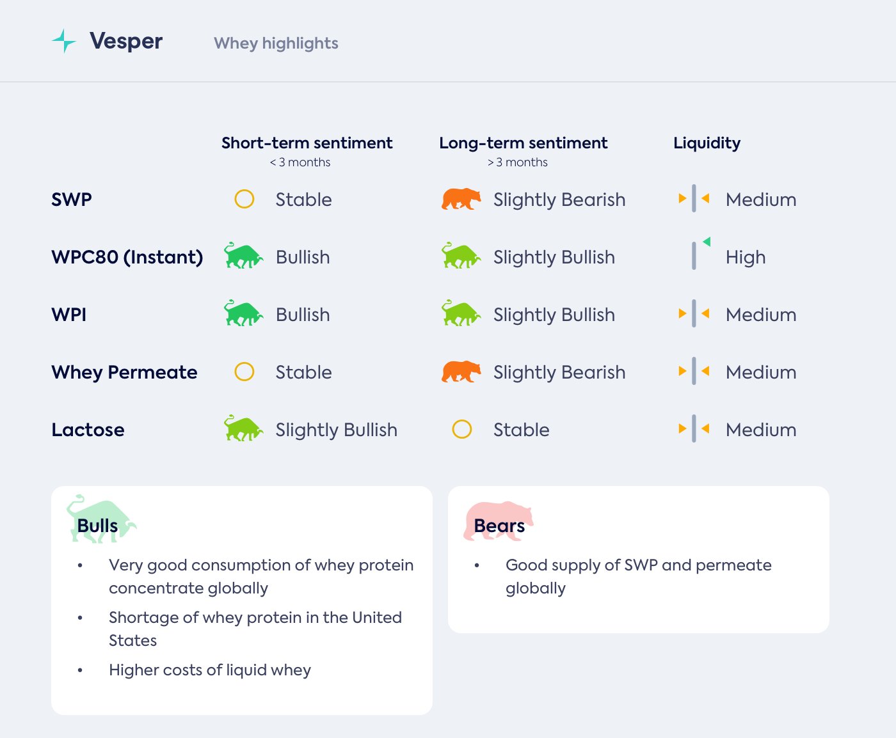
Task: Click the Vesper brand name
Action: (x=126, y=41)
